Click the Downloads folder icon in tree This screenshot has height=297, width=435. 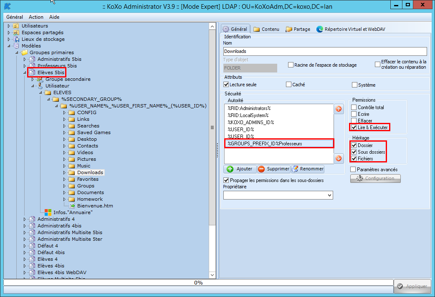(72, 172)
